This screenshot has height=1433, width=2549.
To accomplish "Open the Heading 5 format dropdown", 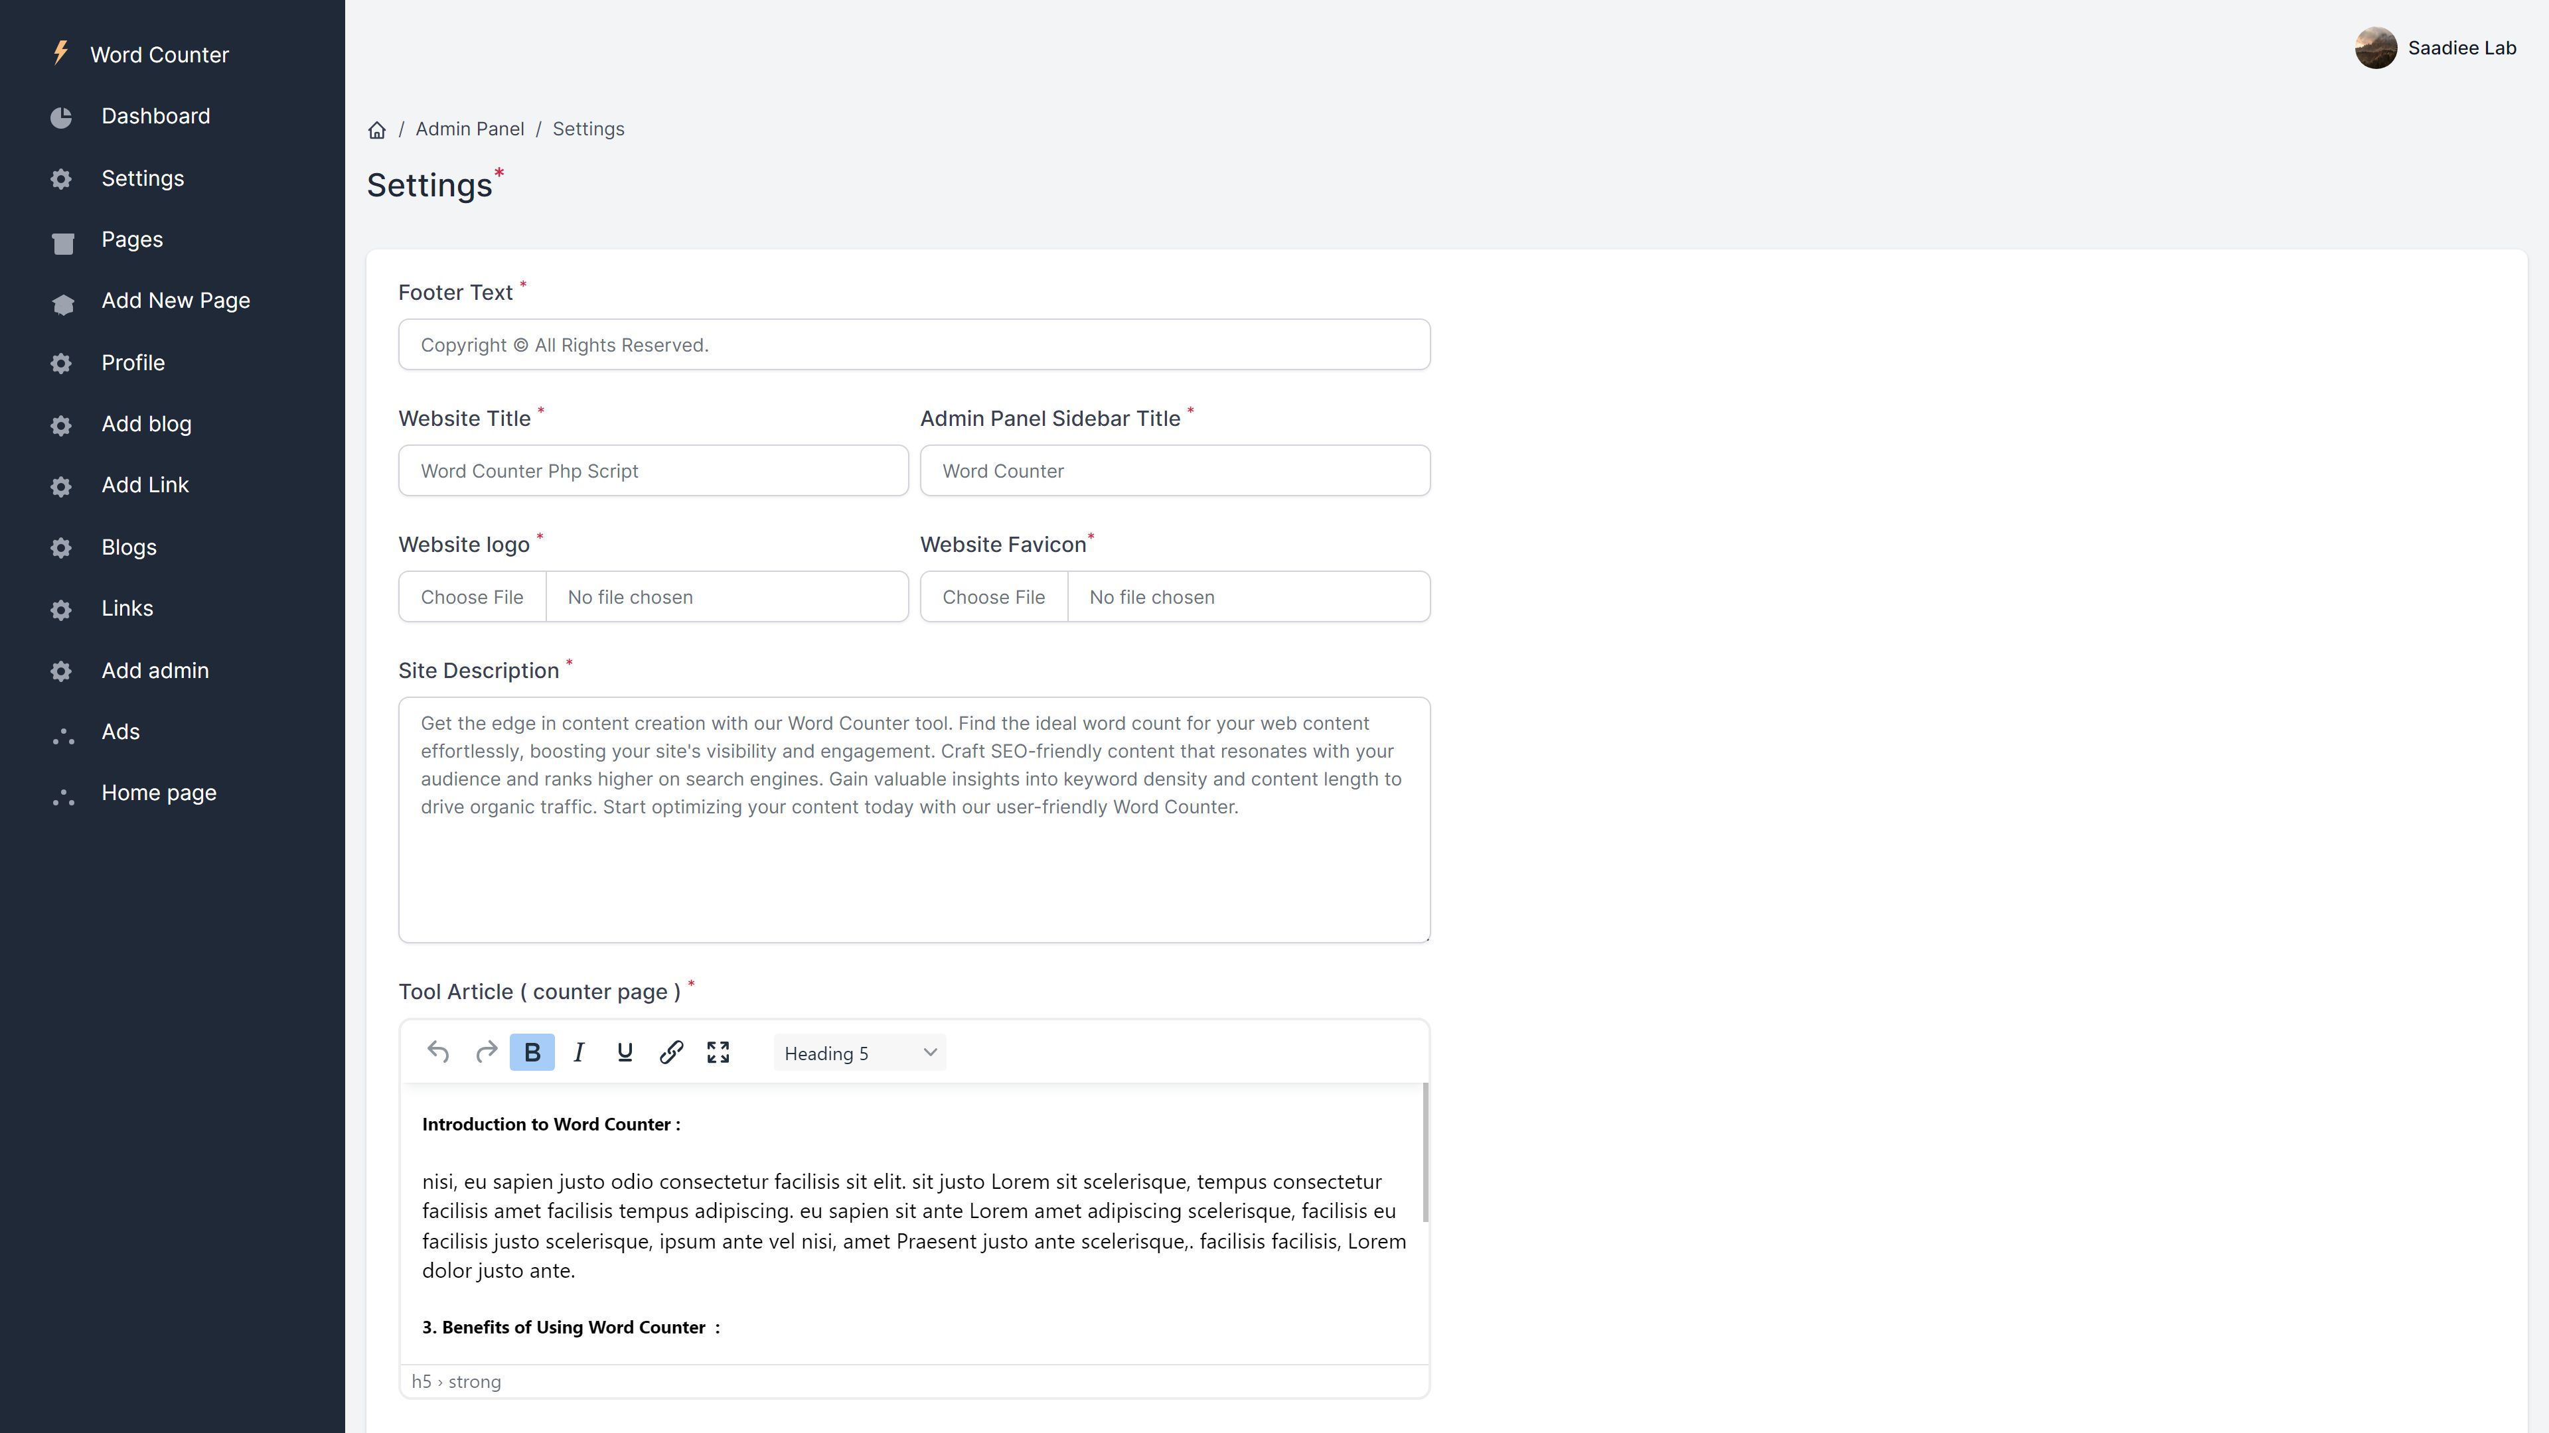I will (x=859, y=1054).
